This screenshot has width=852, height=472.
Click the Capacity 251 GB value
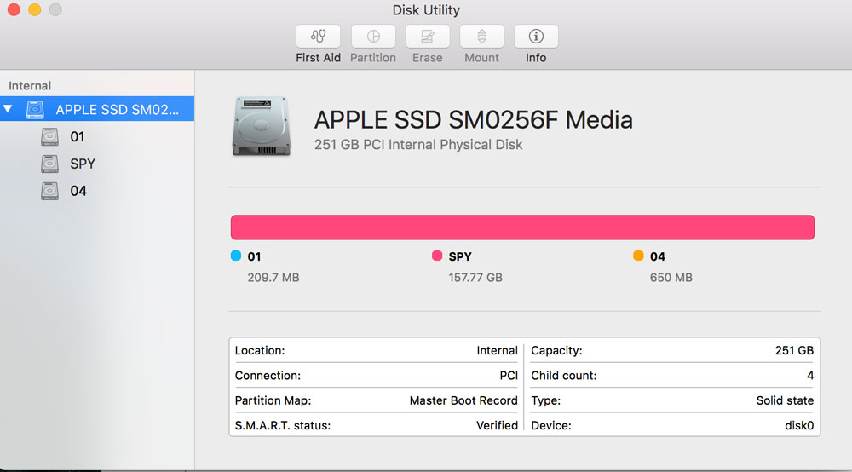coord(794,350)
